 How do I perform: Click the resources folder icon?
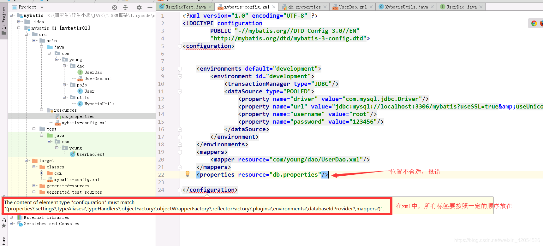click(50, 110)
